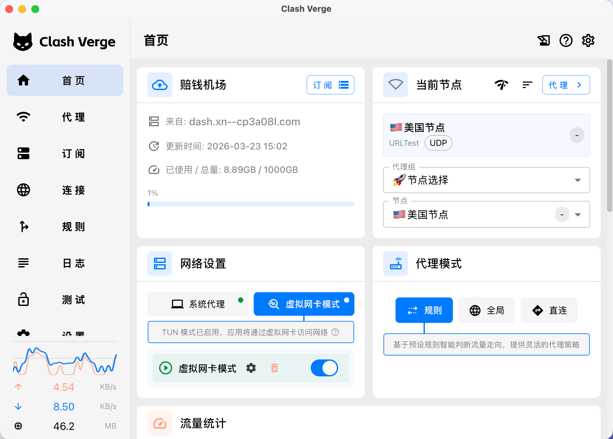The height and width of the screenshot is (439, 613).
Task: Click the profile source link dash.xn--cp3a08l.com
Action: tap(245, 122)
